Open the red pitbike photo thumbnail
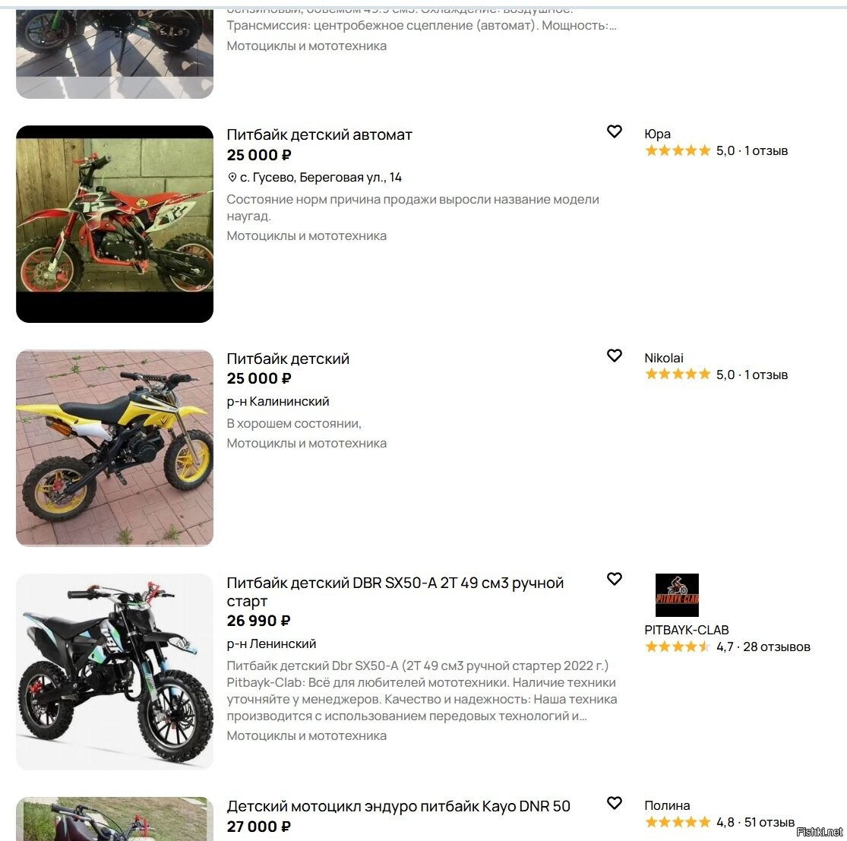 (115, 224)
